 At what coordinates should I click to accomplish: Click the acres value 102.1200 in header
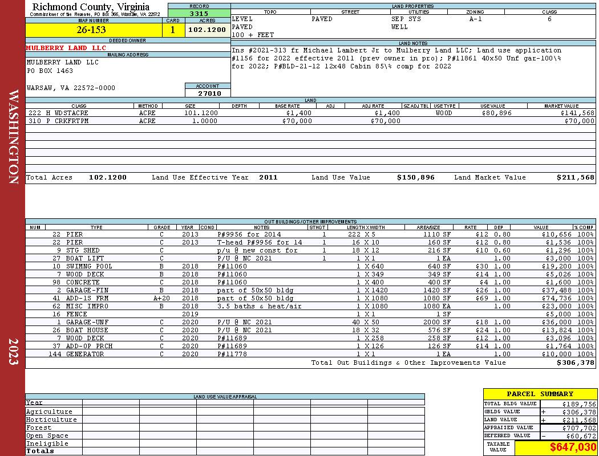207,30
